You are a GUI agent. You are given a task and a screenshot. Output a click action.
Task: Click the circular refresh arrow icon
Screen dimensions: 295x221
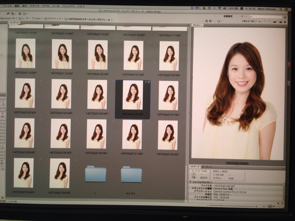pos(20,14)
